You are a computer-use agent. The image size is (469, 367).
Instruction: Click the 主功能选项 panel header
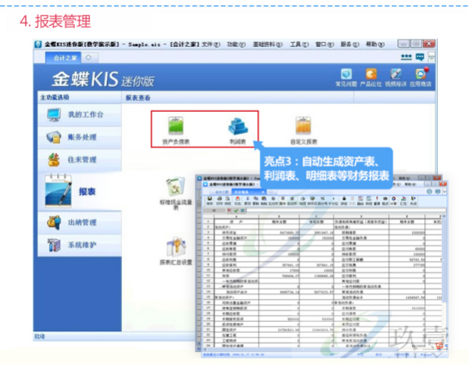coord(80,98)
